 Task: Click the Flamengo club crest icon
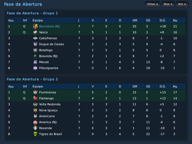(35, 98)
